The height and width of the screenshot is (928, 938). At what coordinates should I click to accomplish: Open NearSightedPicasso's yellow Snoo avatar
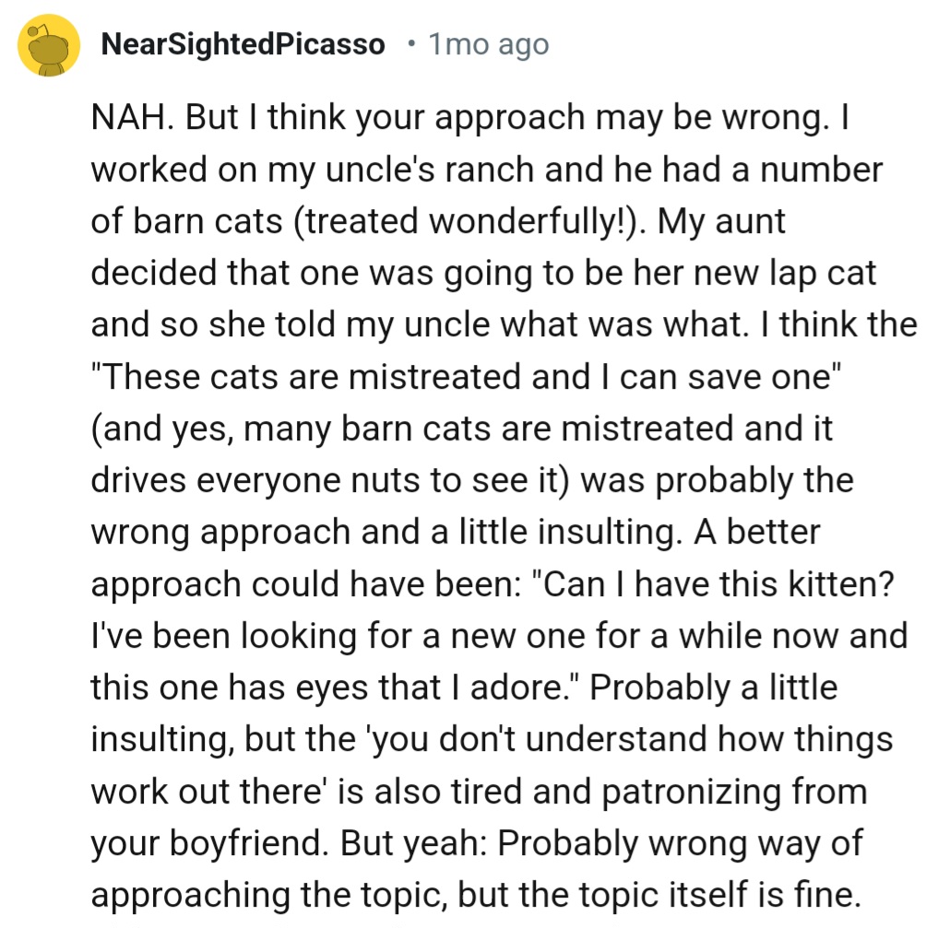pos(49,45)
